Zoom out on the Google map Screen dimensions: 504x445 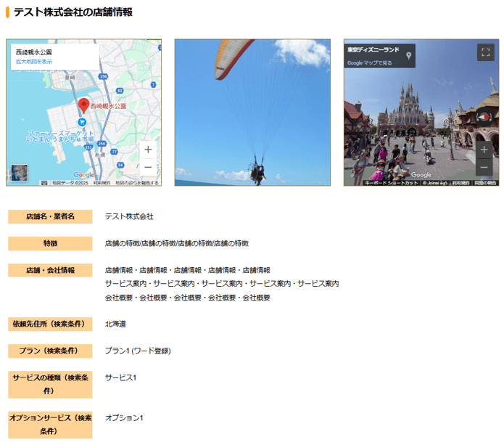[x=148, y=167]
